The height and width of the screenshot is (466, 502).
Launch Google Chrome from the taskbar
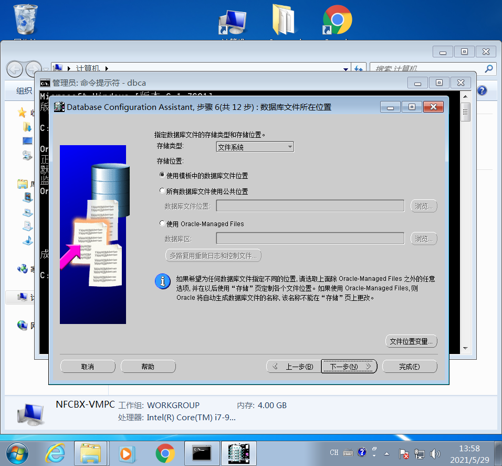(165, 452)
